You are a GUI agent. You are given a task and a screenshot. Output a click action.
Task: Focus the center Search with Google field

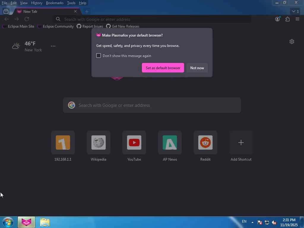[x=152, y=105]
